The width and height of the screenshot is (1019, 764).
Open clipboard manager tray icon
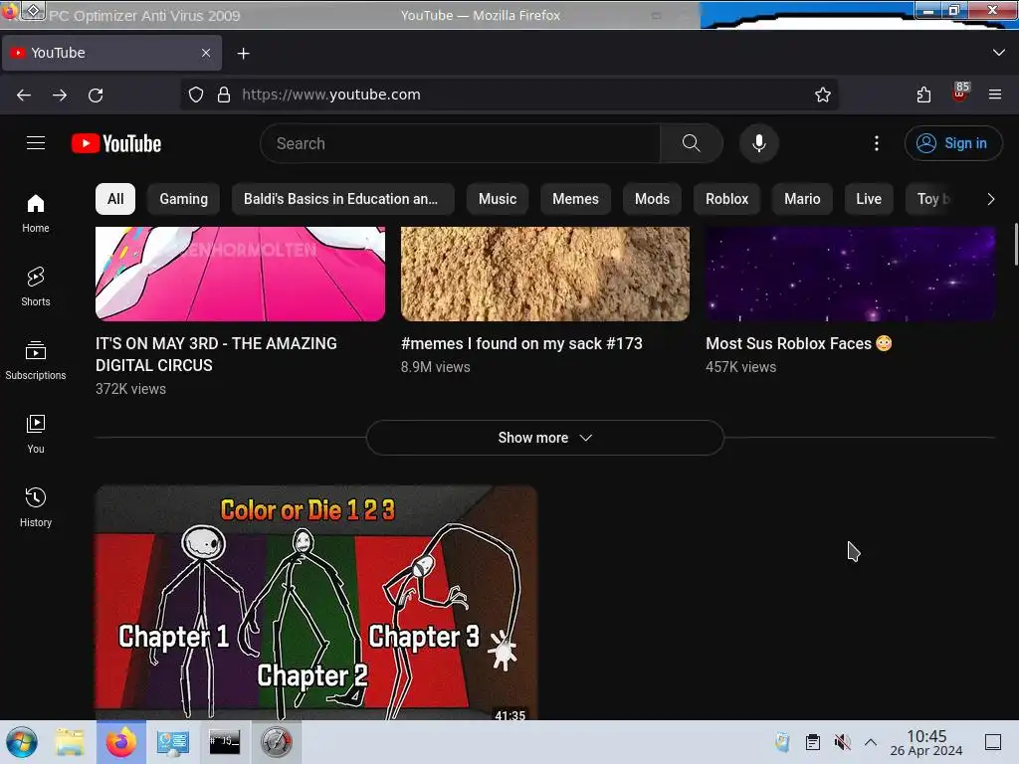[x=812, y=742]
